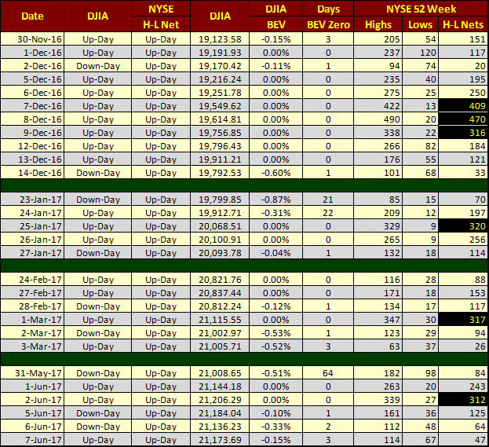Select the date cell 26-Jan-17
Screen dimensions: 489x447
pos(32,240)
